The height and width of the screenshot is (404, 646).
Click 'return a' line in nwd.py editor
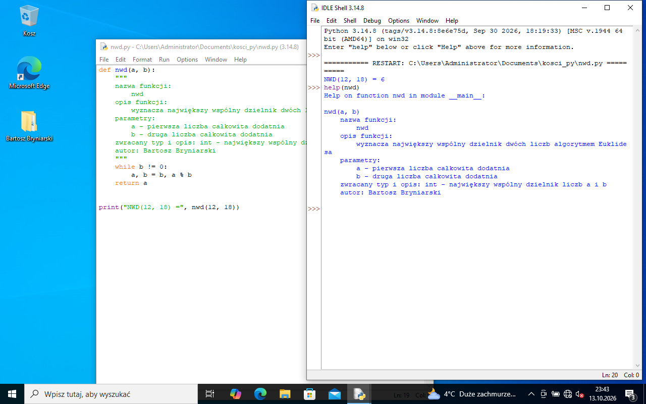pos(131,183)
